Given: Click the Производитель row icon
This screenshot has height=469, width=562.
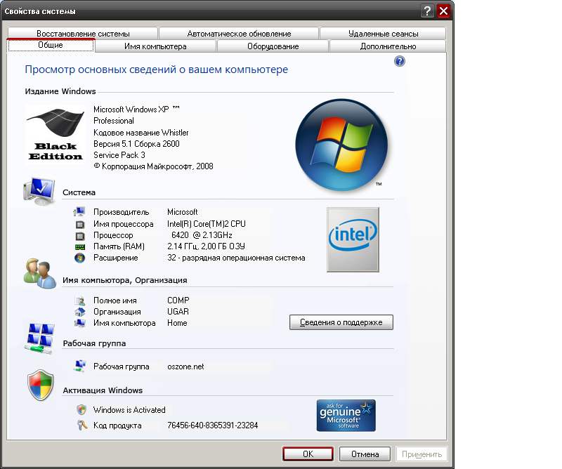Looking at the screenshot, I should [x=79, y=212].
